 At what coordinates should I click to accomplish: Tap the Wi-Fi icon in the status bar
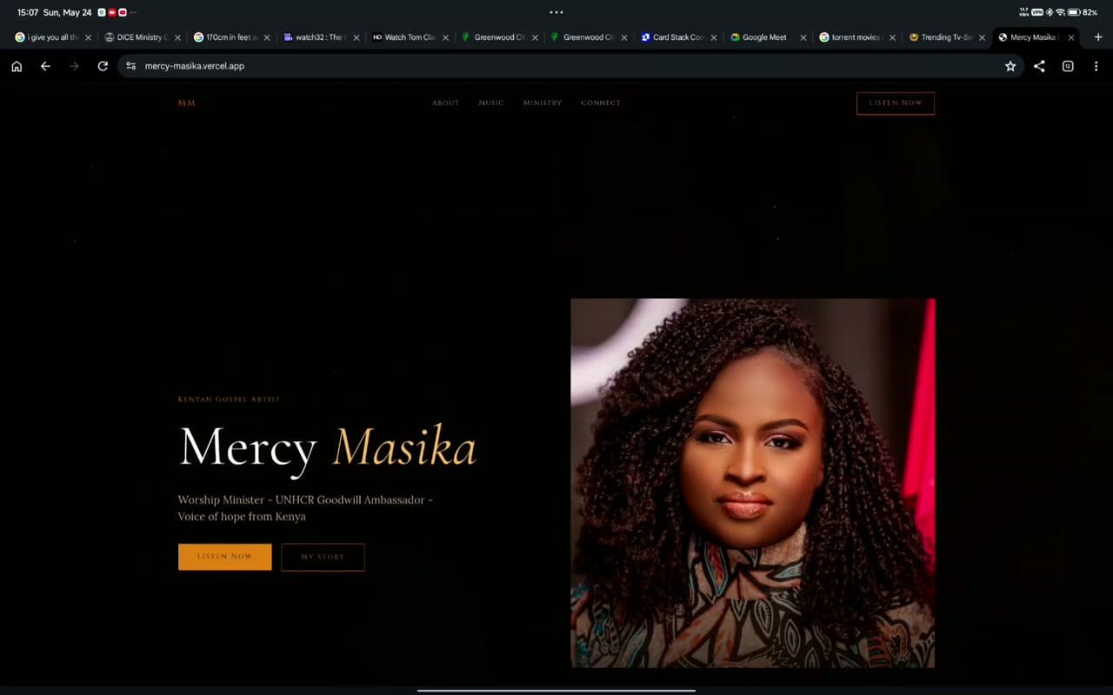[x=1060, y=12]
